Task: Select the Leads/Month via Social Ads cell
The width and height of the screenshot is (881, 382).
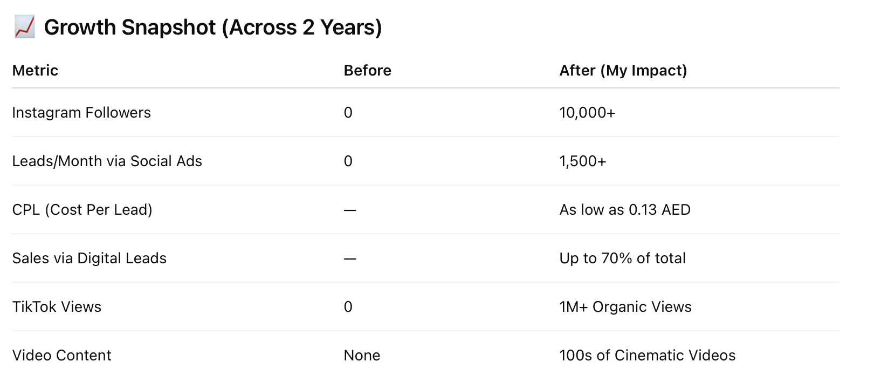Action: tap(107, 161)
